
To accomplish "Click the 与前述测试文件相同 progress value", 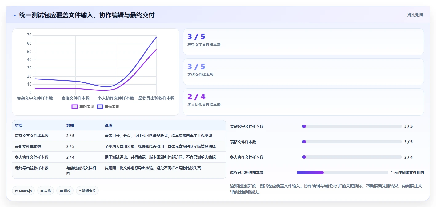I will click(407, 173).
